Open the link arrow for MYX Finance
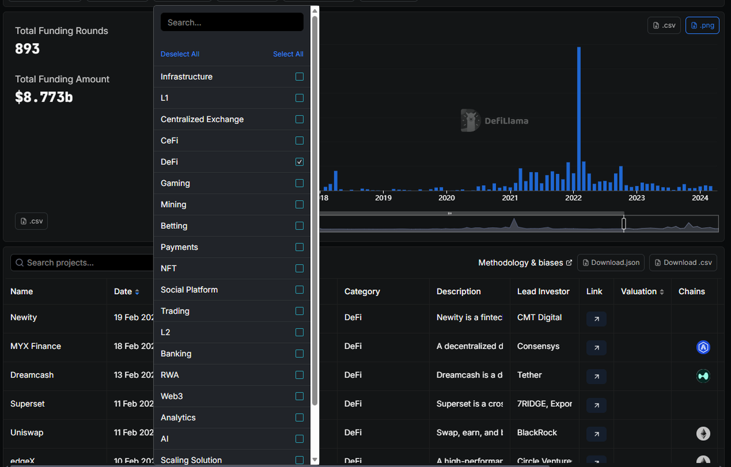 596,347
